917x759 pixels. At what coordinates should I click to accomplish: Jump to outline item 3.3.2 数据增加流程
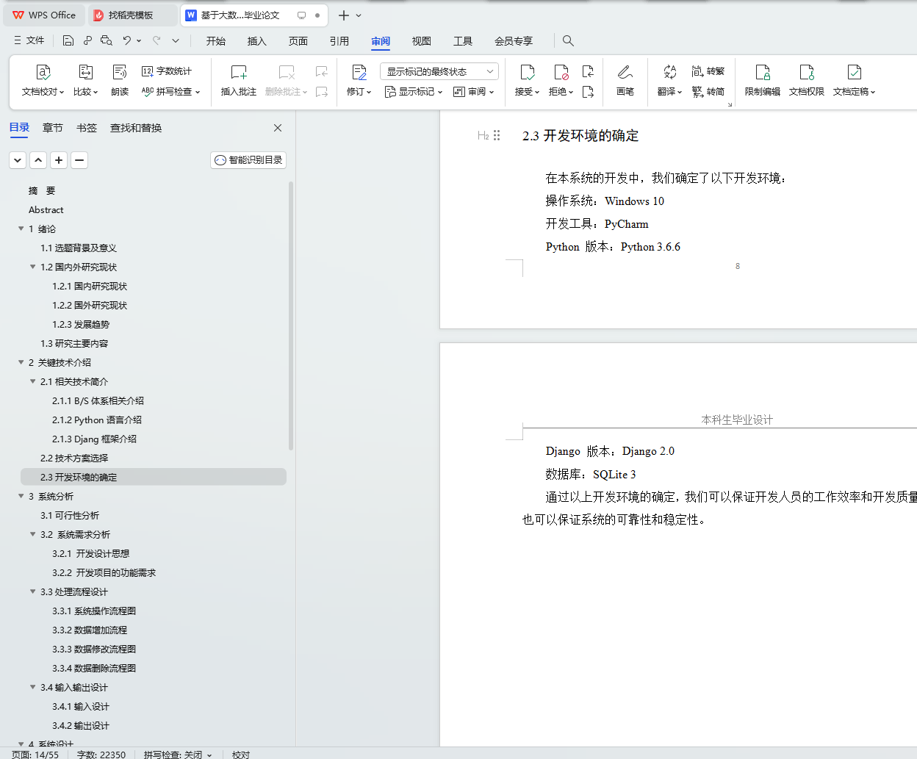90,630
